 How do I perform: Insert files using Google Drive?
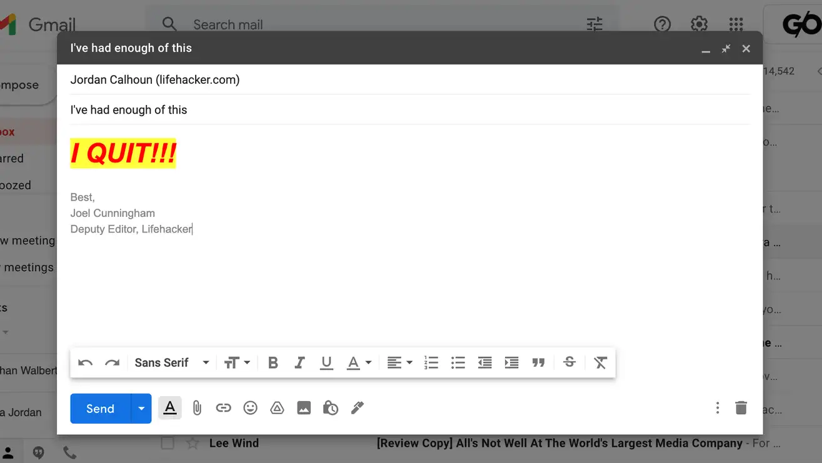[x=277, y=408]
